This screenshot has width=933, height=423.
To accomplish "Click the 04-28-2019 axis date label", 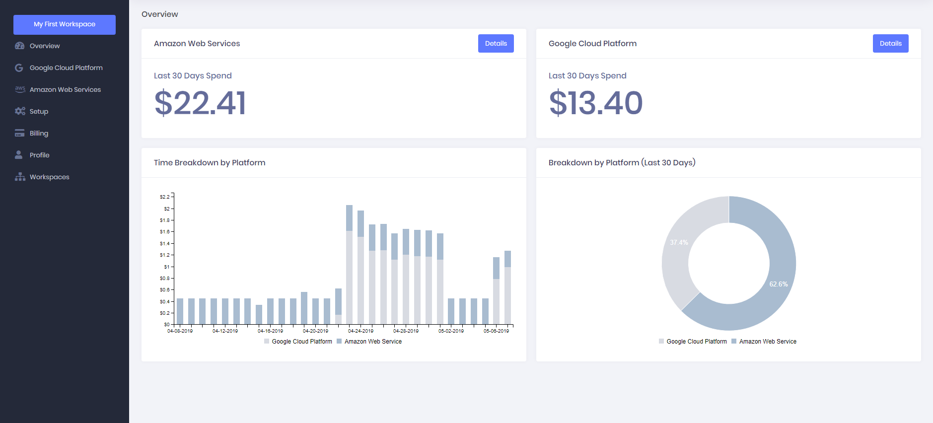I will click(x=406, y=331).
